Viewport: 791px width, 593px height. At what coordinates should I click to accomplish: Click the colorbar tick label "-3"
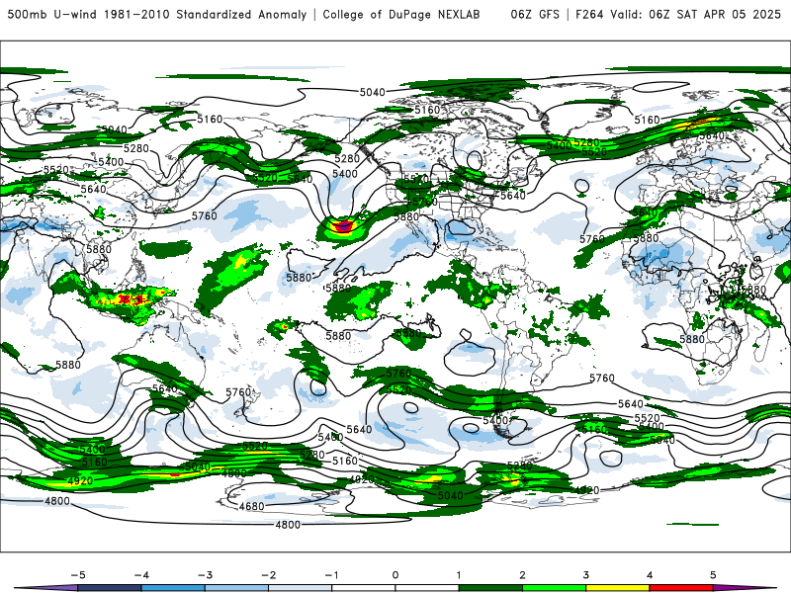point(205,575)
